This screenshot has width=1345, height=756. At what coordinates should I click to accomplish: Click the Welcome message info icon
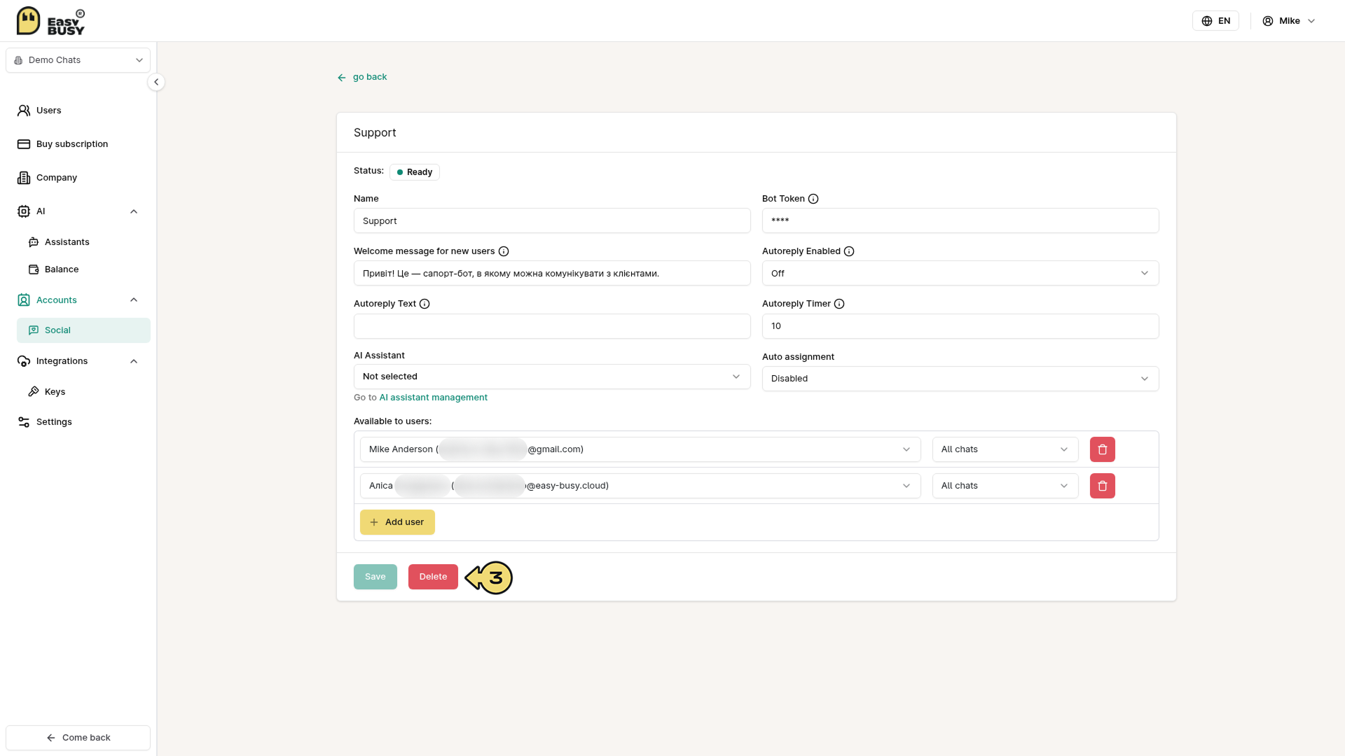click(x=504, y=251)
